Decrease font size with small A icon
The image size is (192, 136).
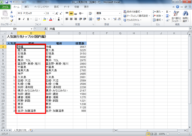click(x=61, y=13)
